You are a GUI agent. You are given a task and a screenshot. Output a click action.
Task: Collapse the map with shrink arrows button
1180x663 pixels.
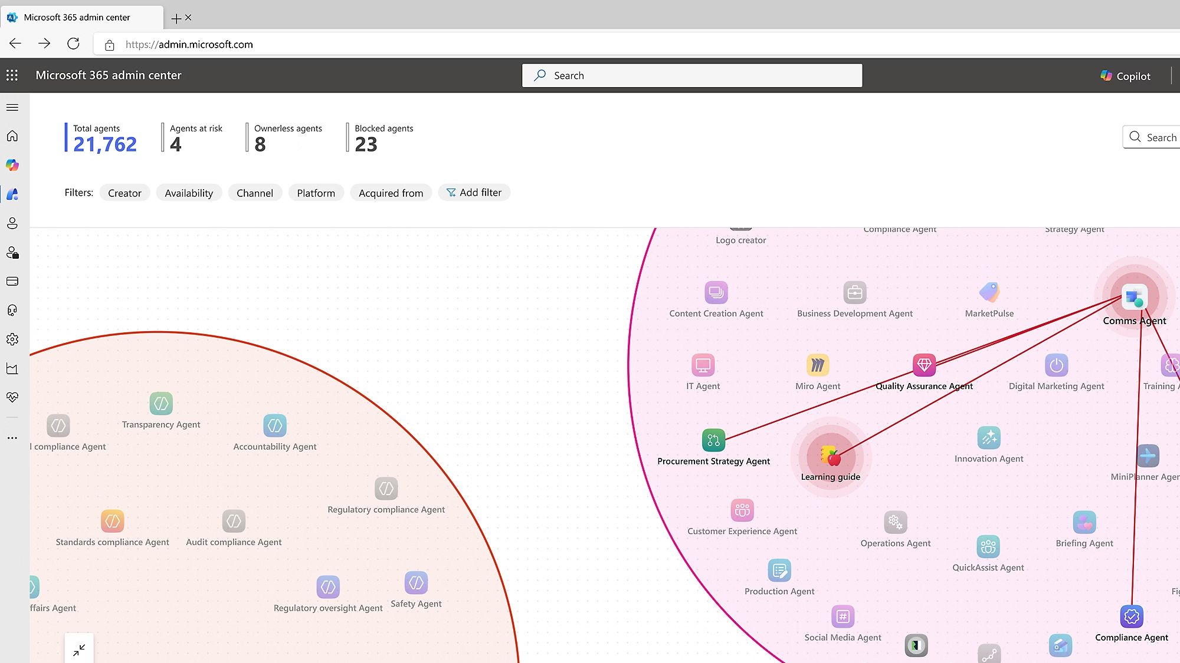[79, 649]
